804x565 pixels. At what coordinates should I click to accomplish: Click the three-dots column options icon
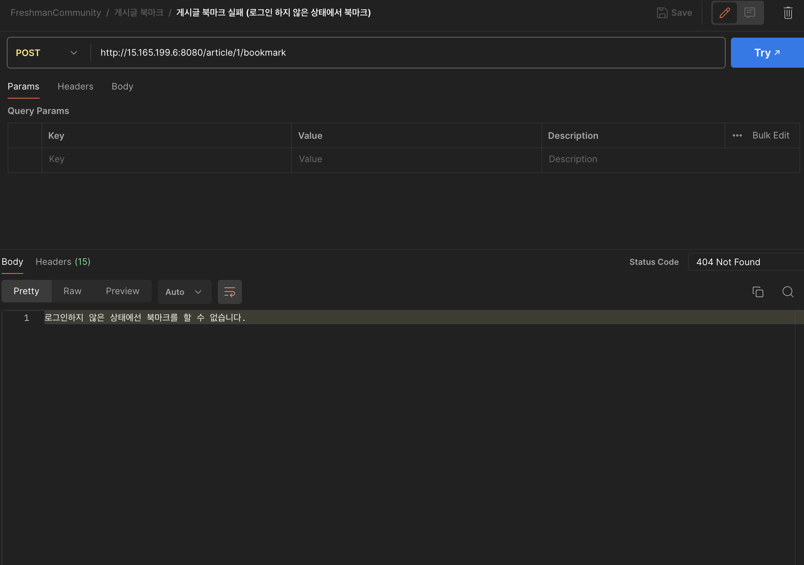coord(737,135)
